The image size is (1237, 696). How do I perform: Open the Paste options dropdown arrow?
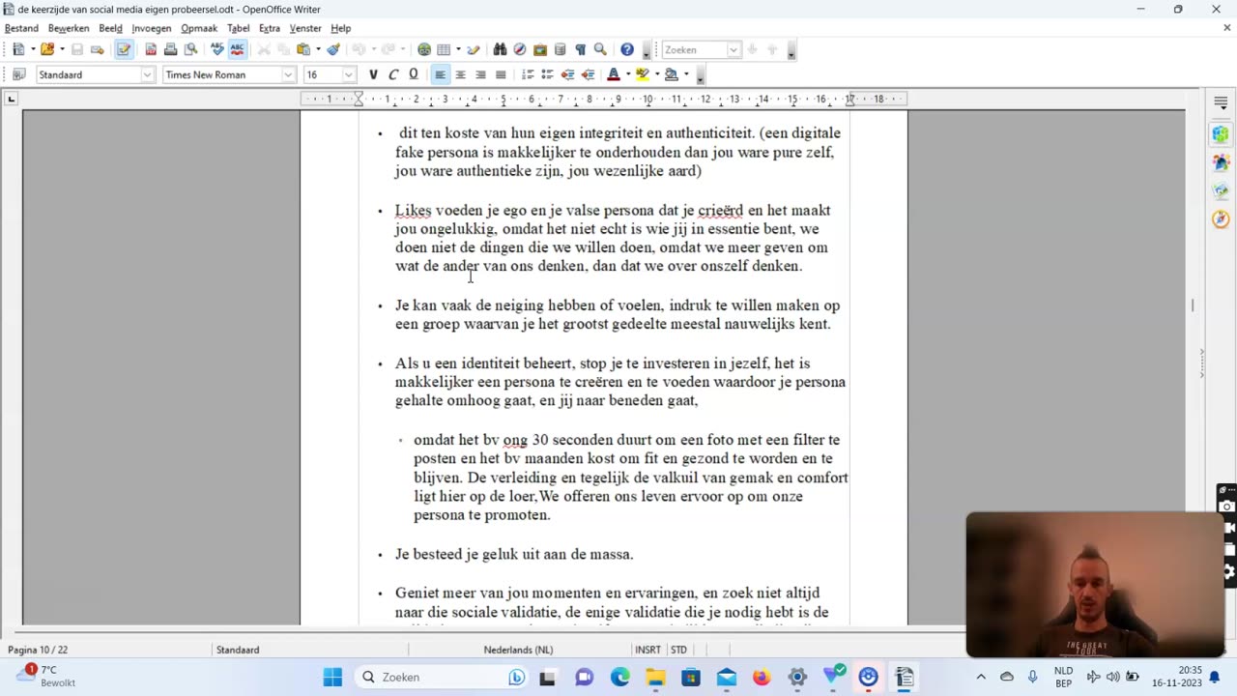point(318,49)
